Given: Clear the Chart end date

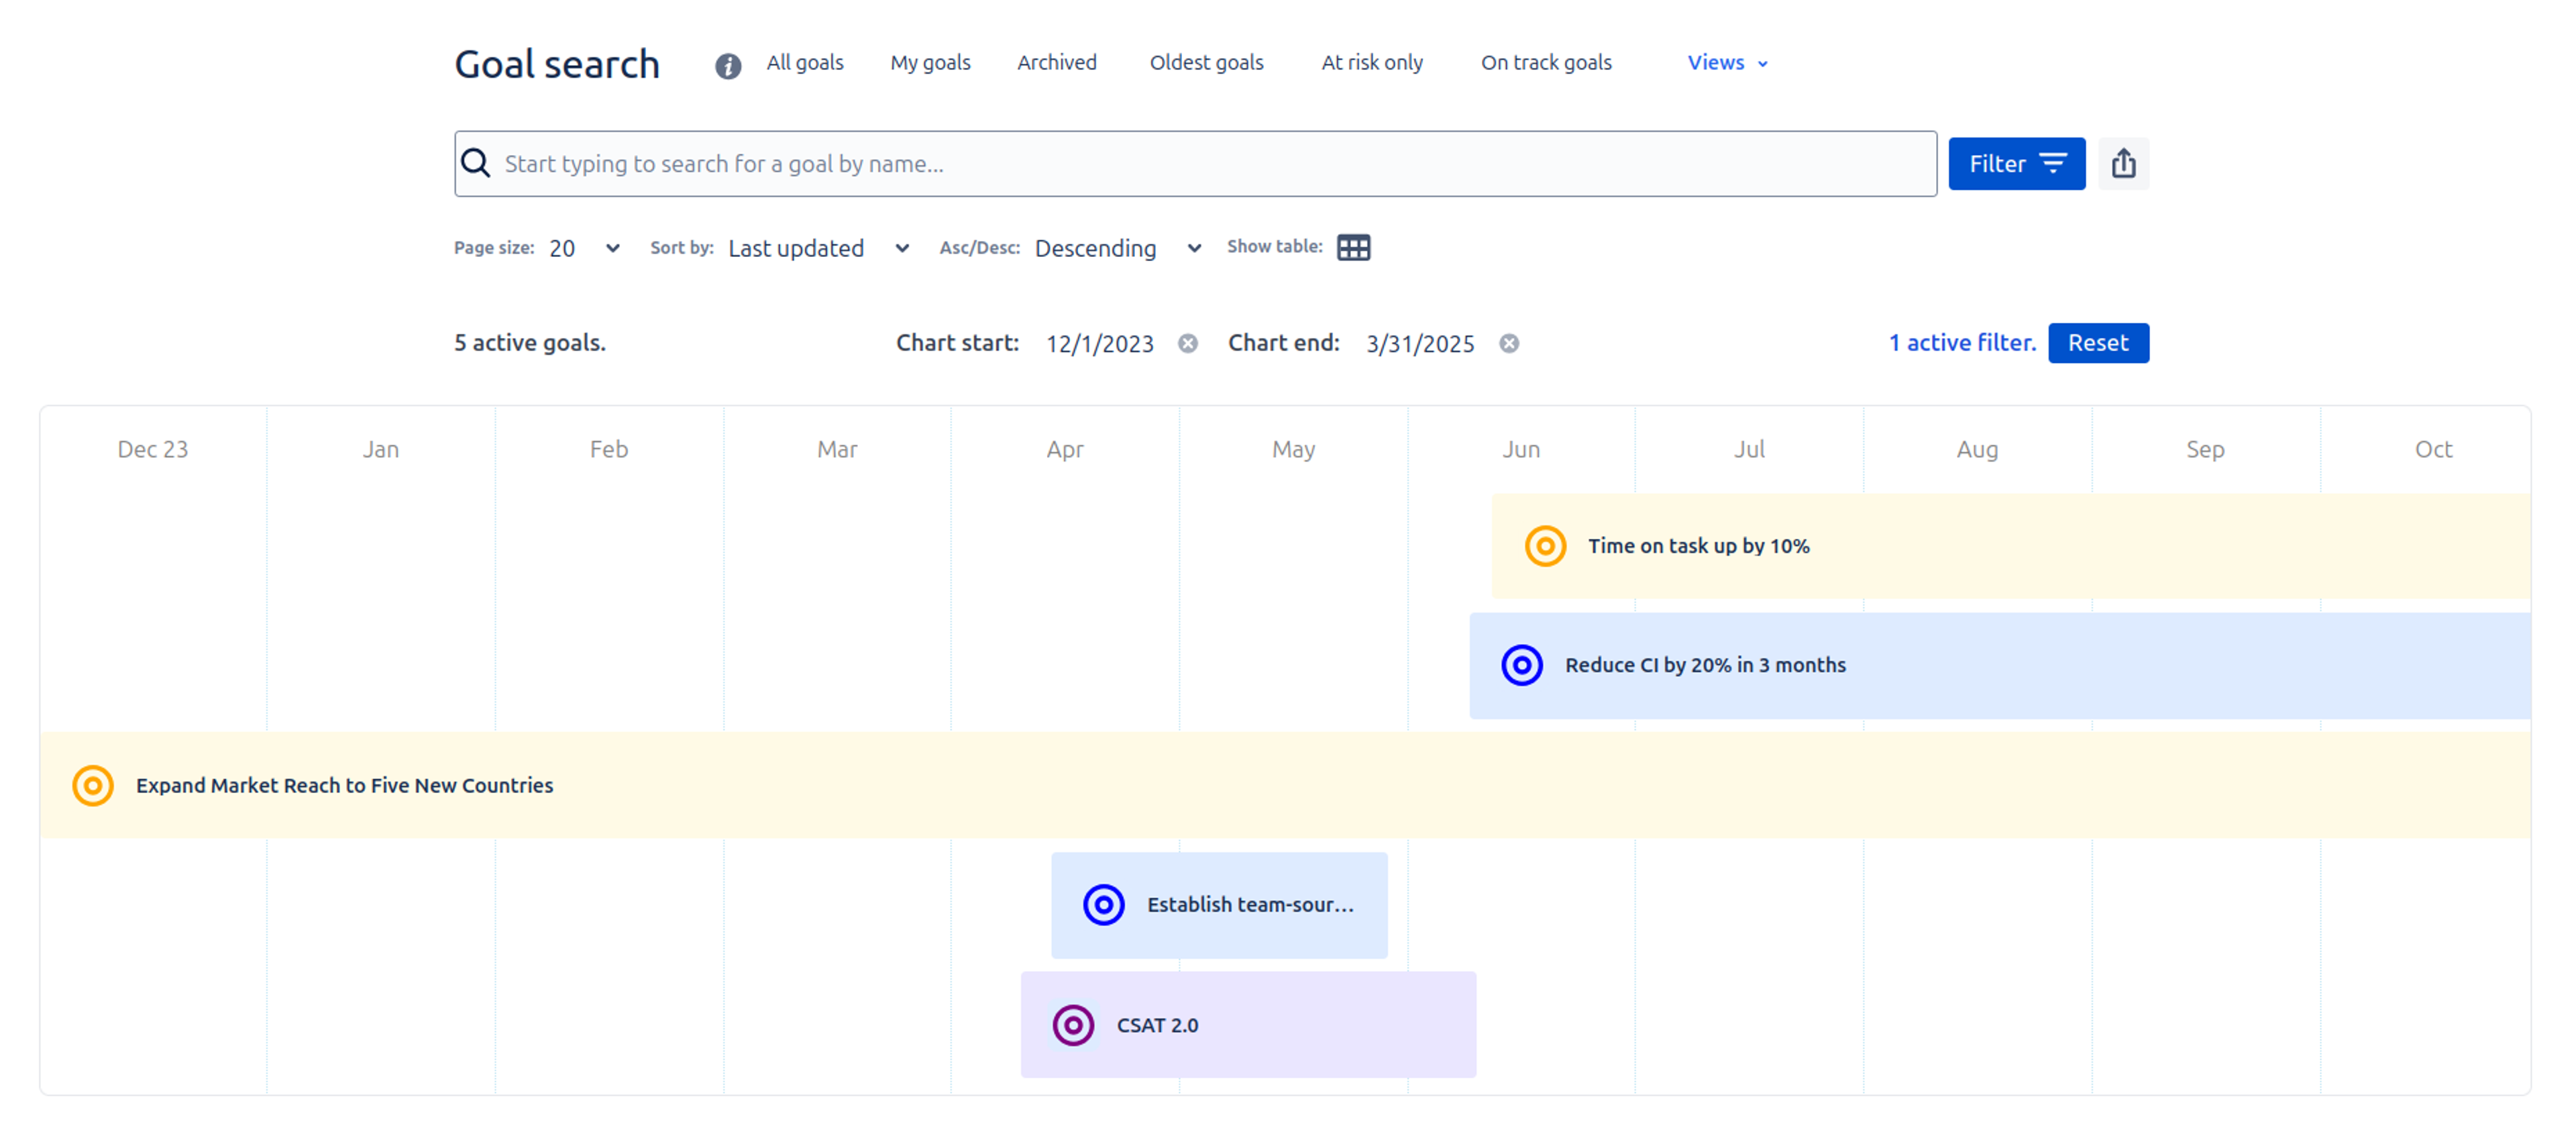Looking at the screenshot, I should [x=1508, y=343].
